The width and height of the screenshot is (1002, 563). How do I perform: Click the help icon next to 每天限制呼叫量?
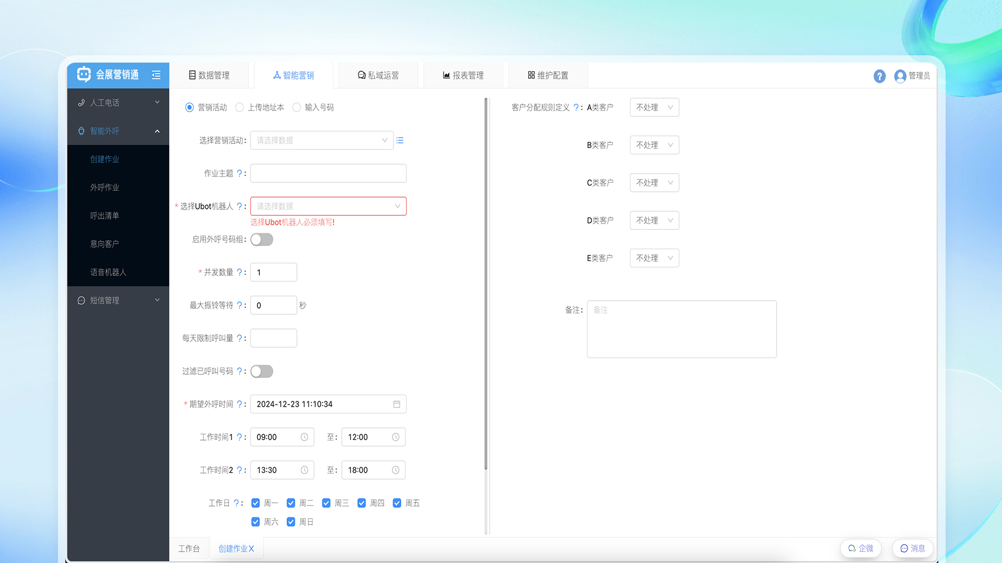coord(240,338)
